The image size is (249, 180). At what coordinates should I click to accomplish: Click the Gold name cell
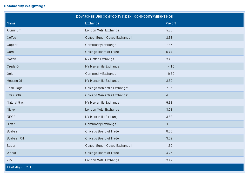pos(10,74)
